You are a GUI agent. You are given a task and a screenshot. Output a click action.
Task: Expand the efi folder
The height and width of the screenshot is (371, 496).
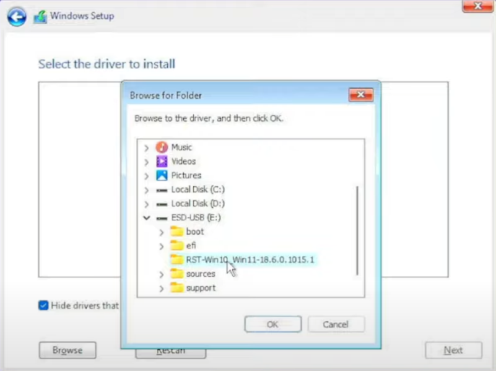coord(162,246)
